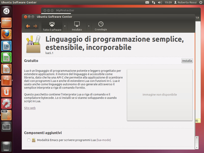This screenshot has height=153, width=204.
Task: Click the back arrow navigation button
Action: (x=28, y=26)
